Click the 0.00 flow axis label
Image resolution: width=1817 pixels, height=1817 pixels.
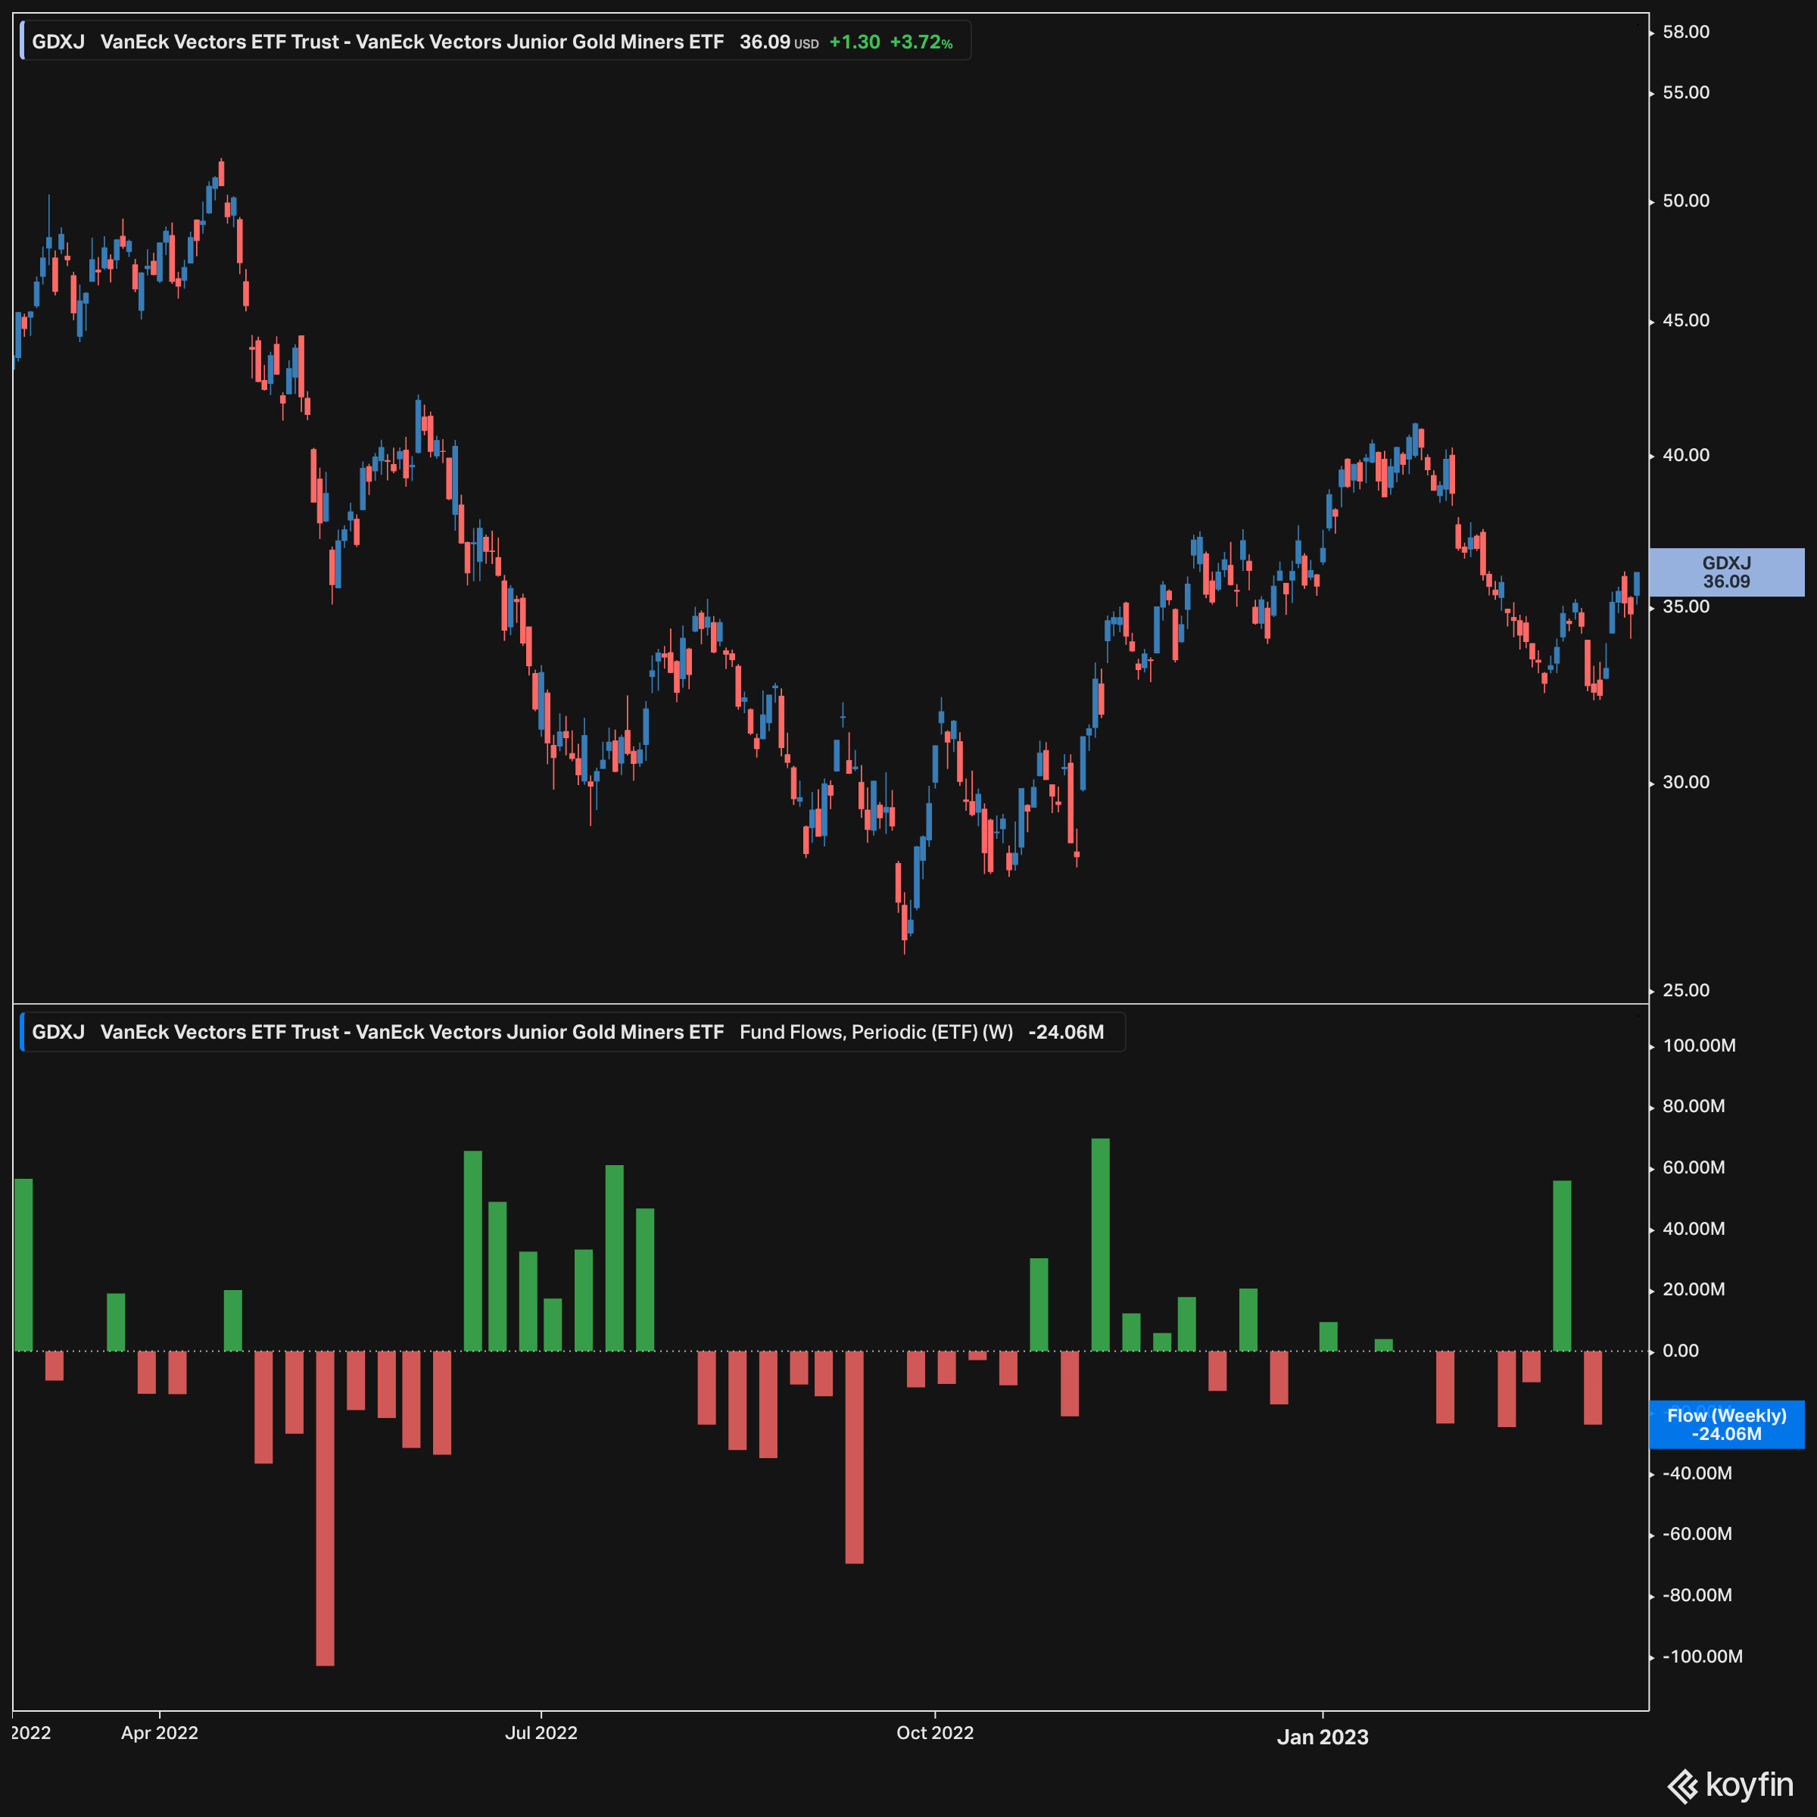coord(1681,1351)
